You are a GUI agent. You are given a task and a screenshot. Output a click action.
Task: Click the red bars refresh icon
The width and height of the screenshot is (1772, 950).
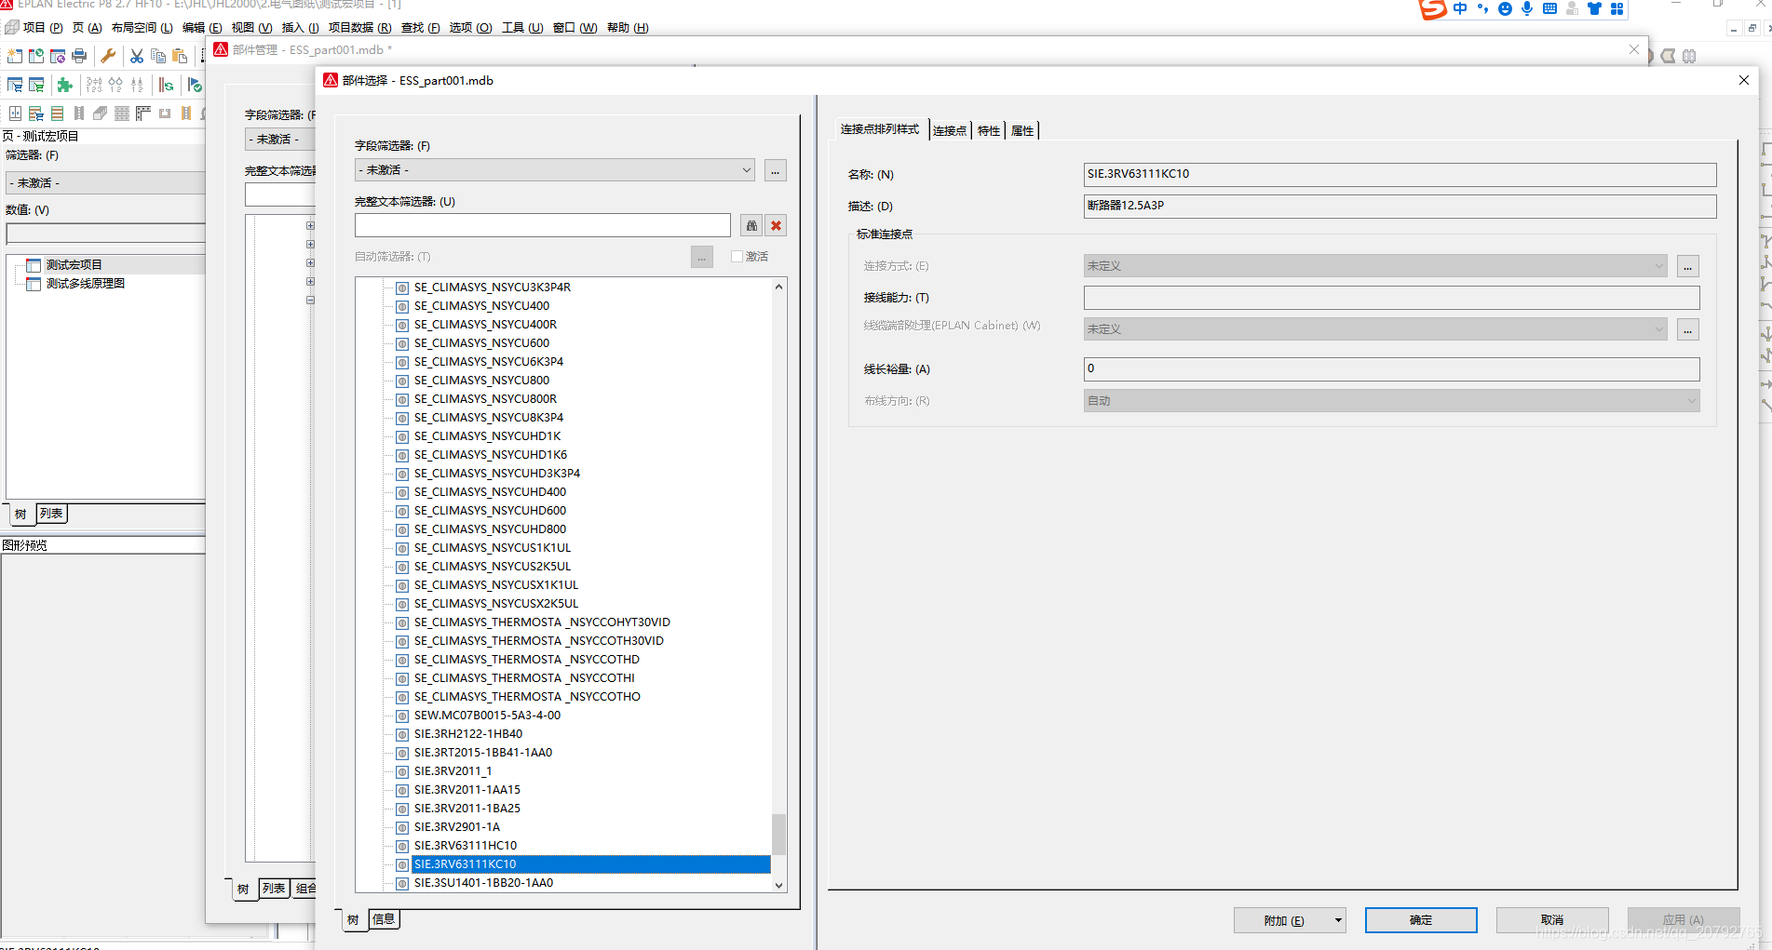click(166, 86)
